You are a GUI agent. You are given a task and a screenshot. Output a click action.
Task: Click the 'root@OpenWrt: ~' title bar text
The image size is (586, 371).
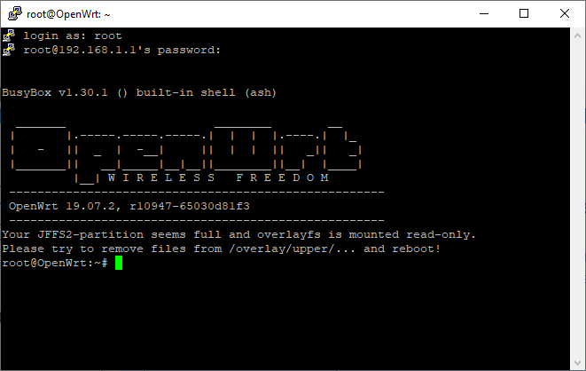pos(68,14)
